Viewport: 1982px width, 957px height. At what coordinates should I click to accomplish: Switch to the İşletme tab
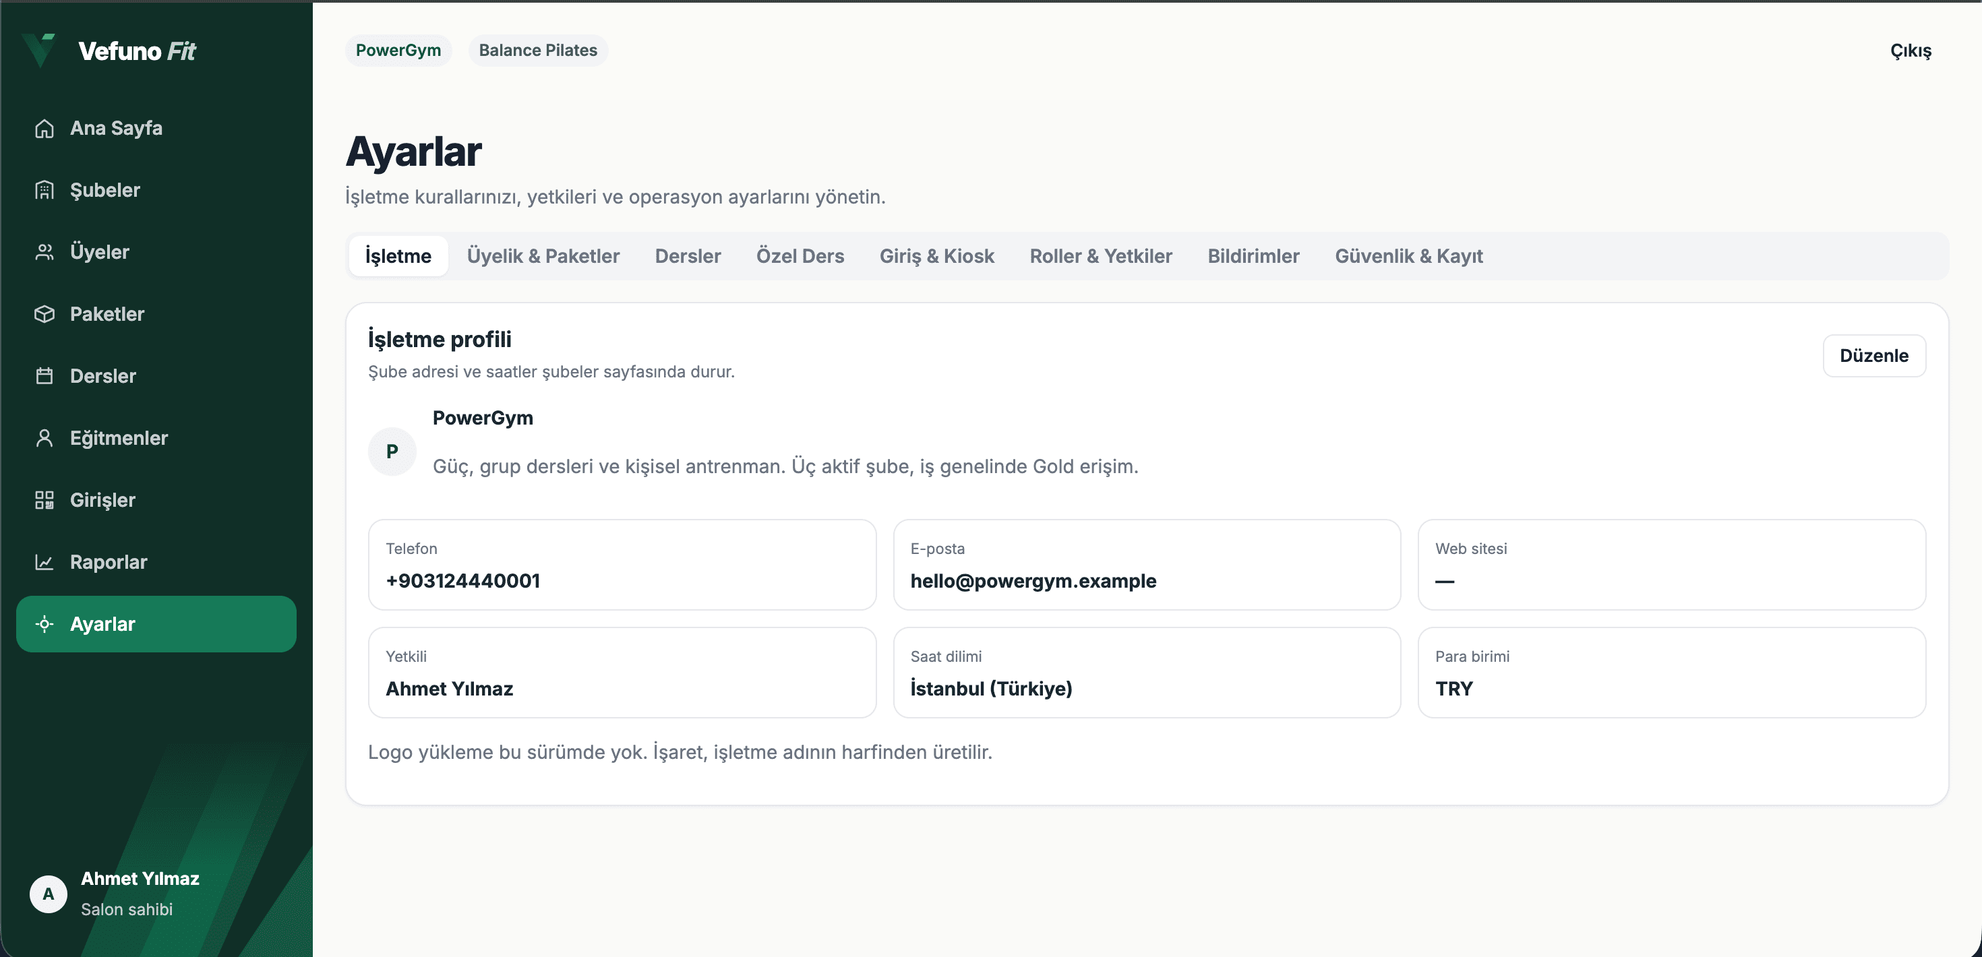(398, 256)
